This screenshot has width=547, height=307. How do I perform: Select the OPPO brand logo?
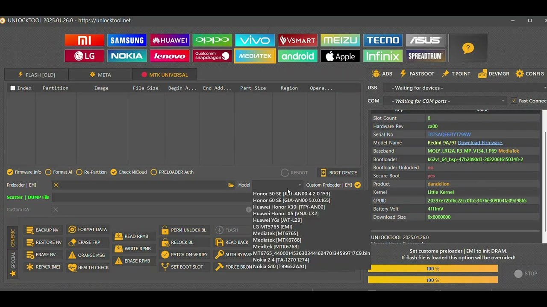212,40
